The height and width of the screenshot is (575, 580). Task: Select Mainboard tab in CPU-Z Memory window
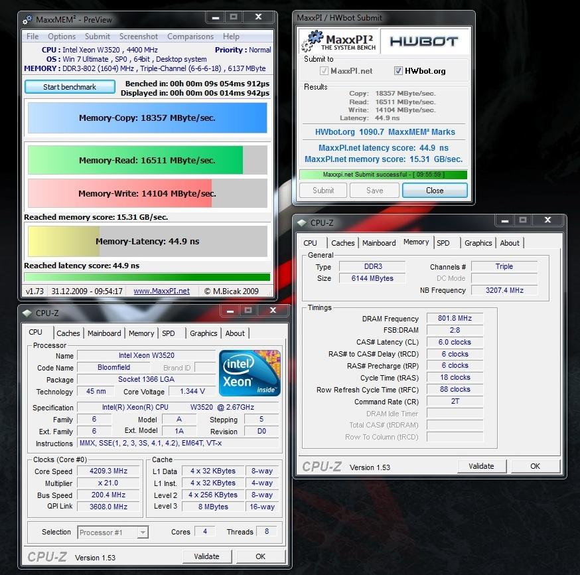[x=379, y=243]
